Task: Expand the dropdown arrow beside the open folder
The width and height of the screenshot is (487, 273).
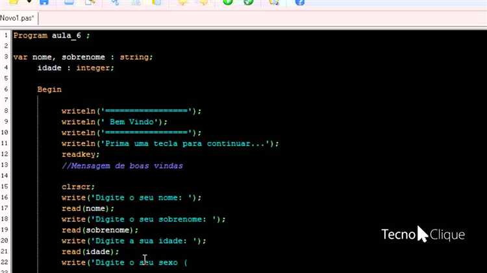Action: 29,3
